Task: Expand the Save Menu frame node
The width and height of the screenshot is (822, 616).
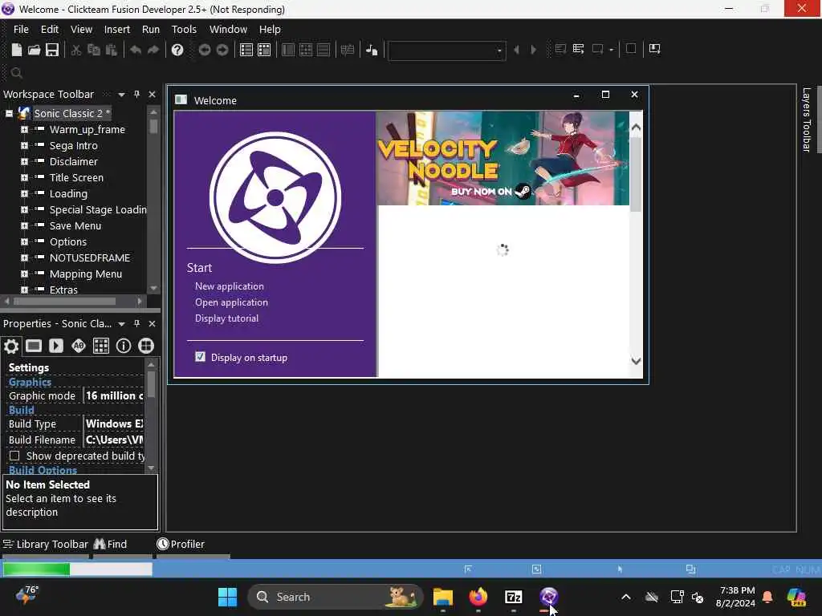Action: coord(24,225)
